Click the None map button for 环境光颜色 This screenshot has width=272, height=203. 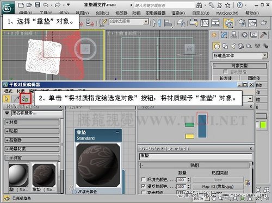(218, 180)
